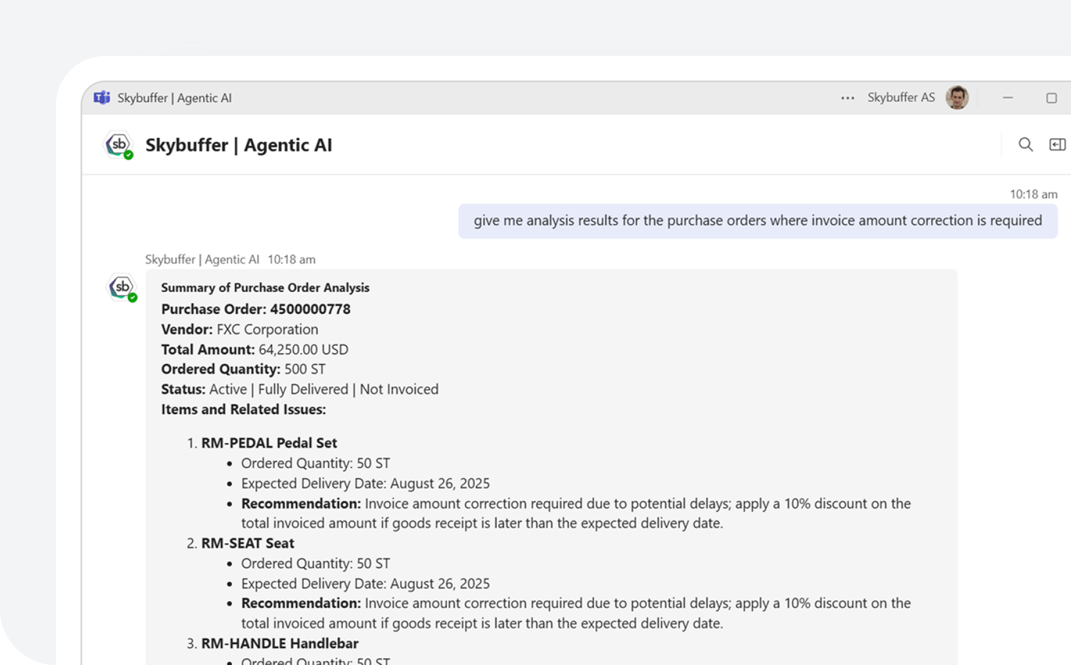Select the RM-SEAT Seat item heading

pyautogui.click(x=247, y=543)
